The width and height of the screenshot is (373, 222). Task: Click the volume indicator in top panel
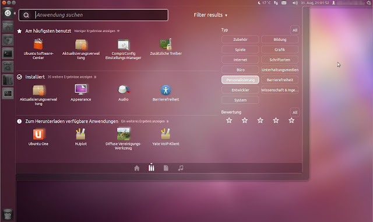(x=295, y=3)
